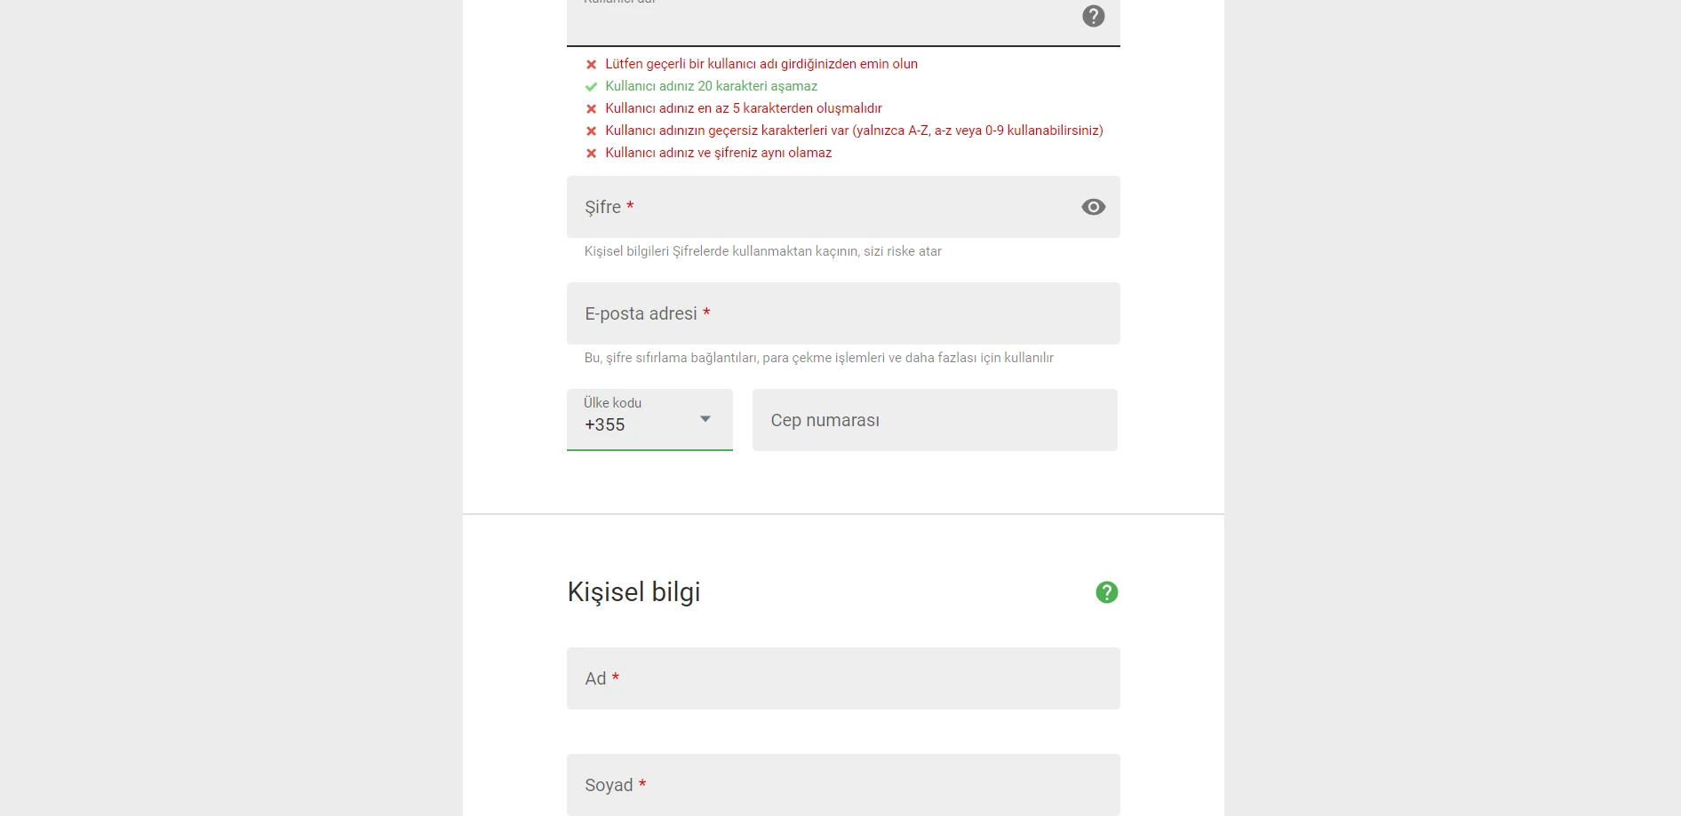The width and height of the screenshot is (1681, 816).
Task: Click red X beside 'en az 5 karakterden'
Action: point(591,108)
